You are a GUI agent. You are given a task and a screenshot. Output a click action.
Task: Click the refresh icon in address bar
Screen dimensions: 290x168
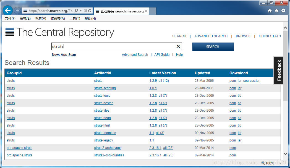90,11
